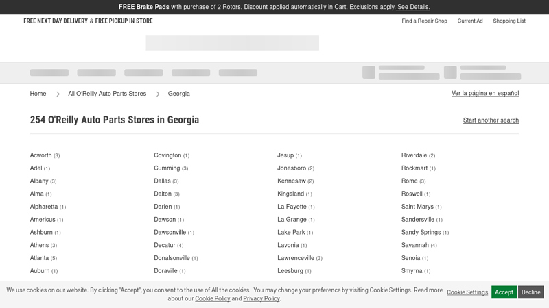Open All O'Reilly Auto Parts Stores breadcrumb
The width and height of the screenshot is (549, 308).
[107, 94]
